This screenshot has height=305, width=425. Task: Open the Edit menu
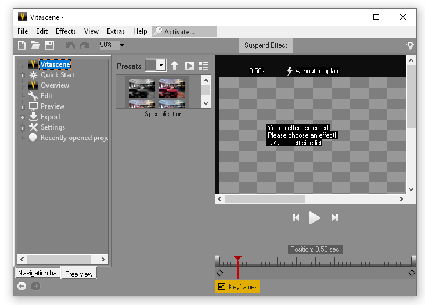click(x=42, y=31)
